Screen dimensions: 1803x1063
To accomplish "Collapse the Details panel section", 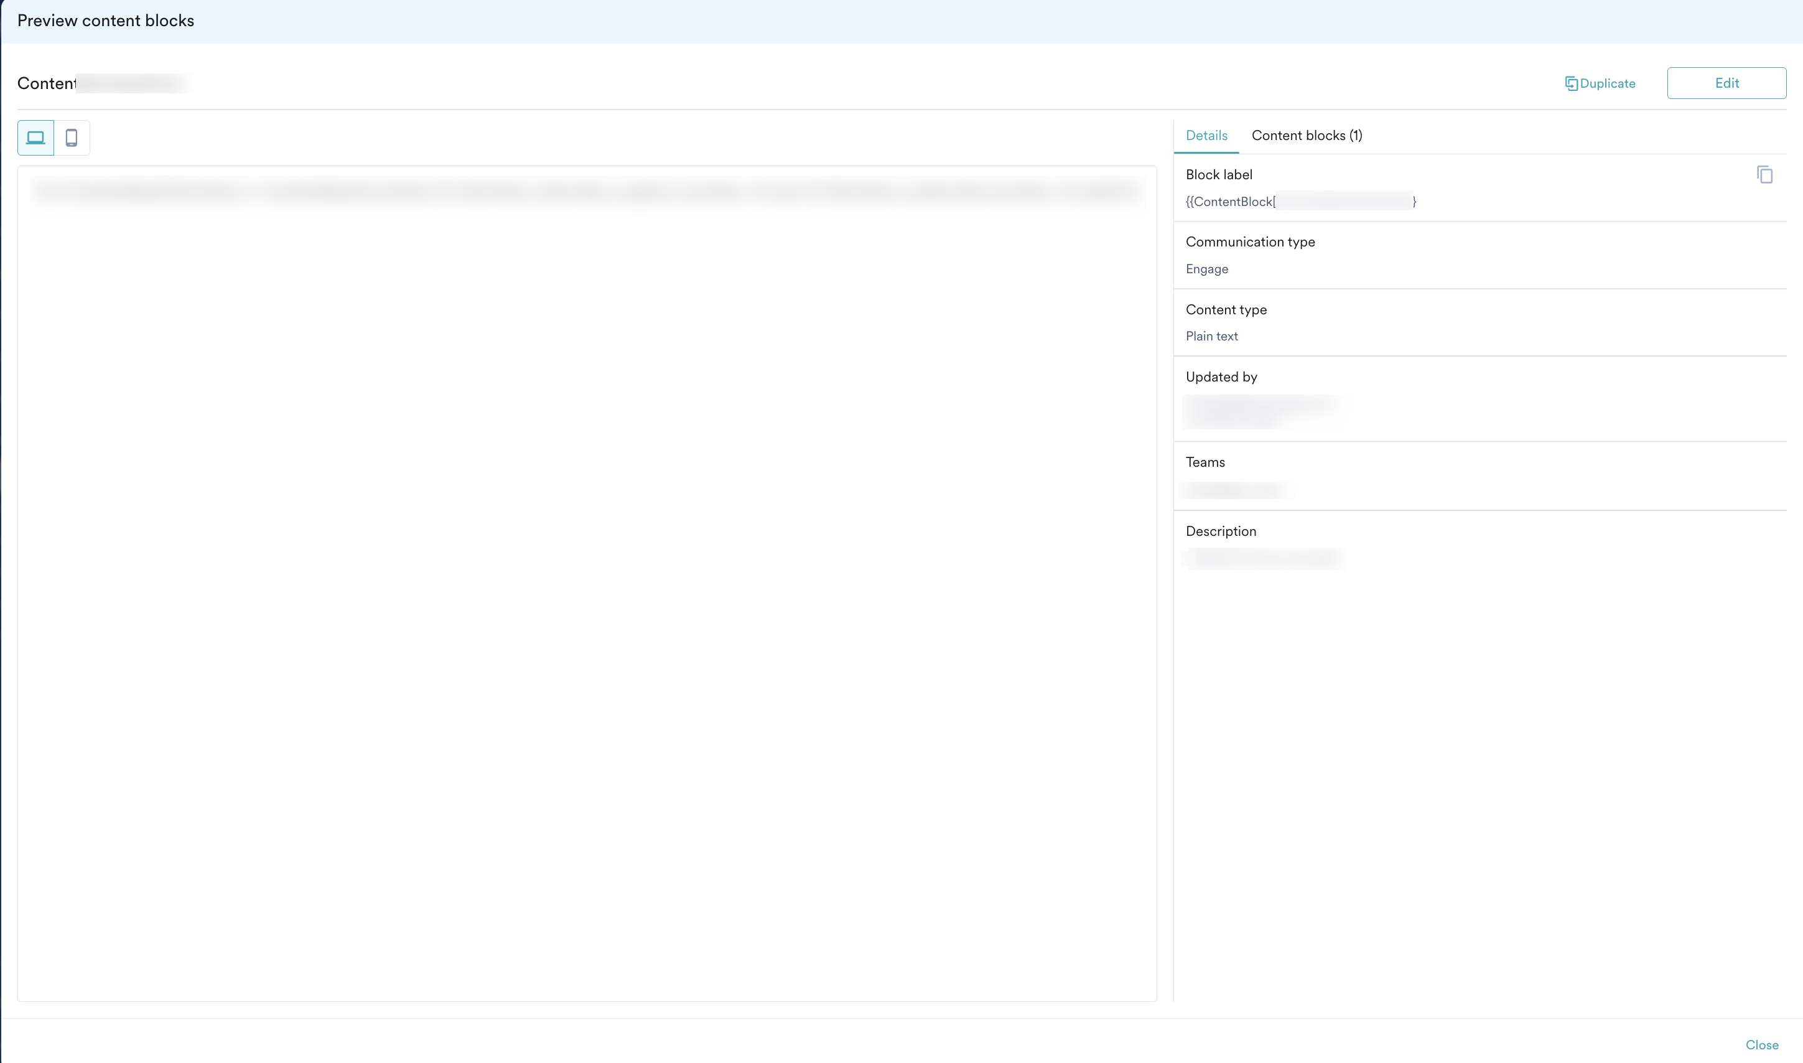I will click(x=1206, y=134).
